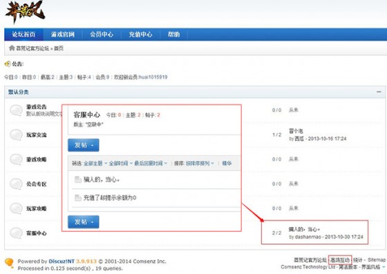Click the Discuz chat bubble footer icon
Viewport: 387px width, 274px height.
pyautogui.click(x=10, y=263)
